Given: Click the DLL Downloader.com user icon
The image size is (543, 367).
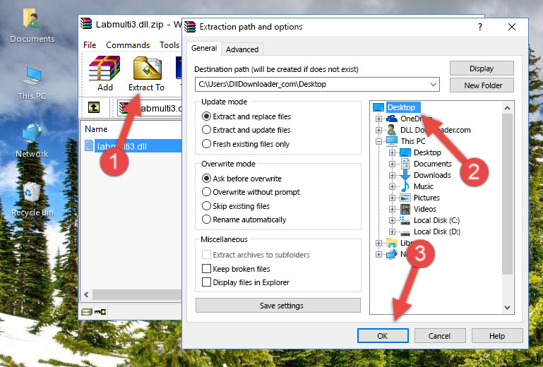Looking at the screenshot, I should pos(392,130).
